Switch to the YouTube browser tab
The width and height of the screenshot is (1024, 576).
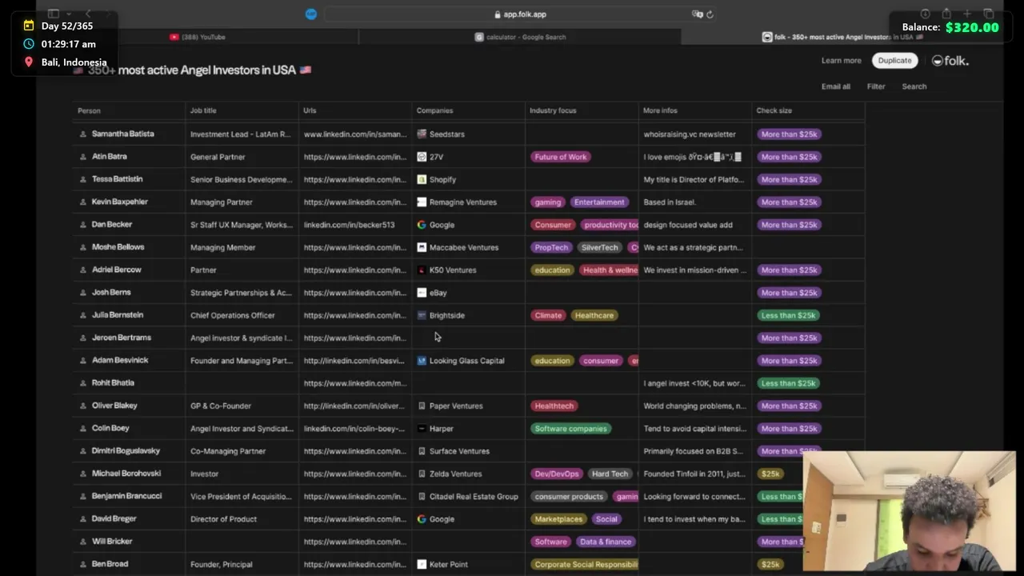[x=198, y=37]
